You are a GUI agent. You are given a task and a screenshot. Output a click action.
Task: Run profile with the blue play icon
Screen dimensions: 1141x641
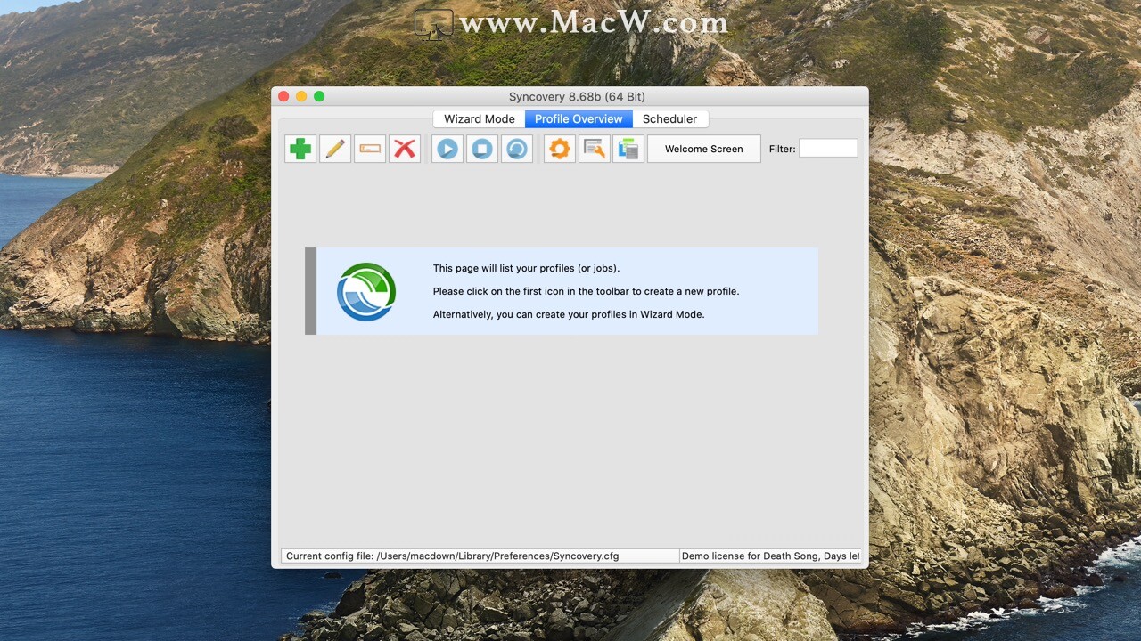pyautogui.click(x=447, y=149)
